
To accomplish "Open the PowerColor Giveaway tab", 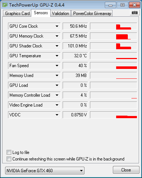I will 92,13.
